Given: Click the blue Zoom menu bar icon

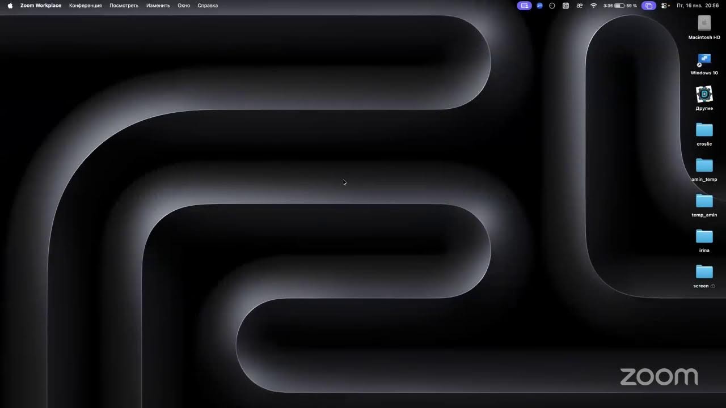Looking at the screenshot, I should [539, 6].
